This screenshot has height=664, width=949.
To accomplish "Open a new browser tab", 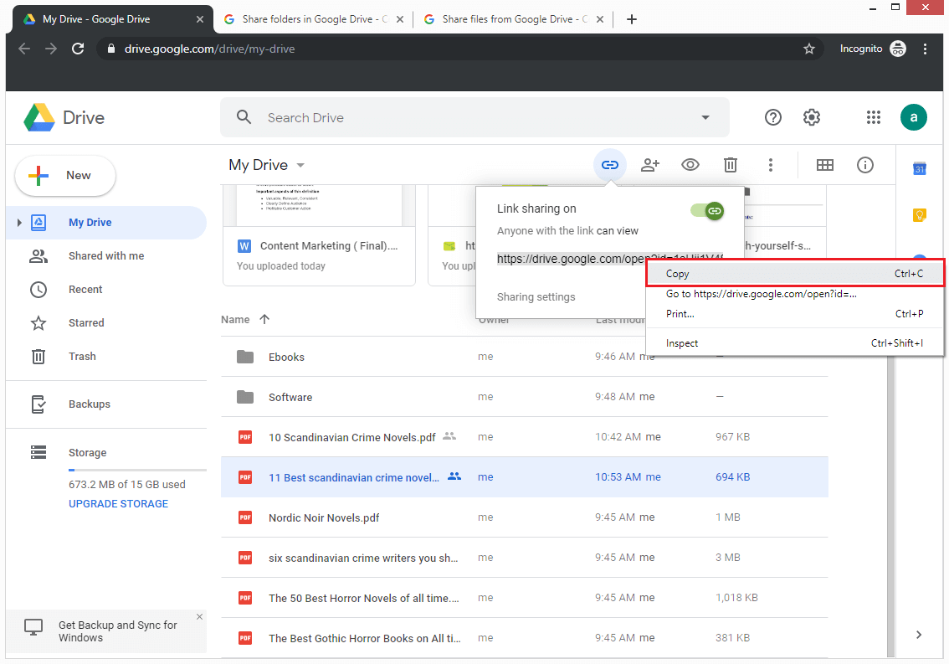I will [x=631, y=19].
